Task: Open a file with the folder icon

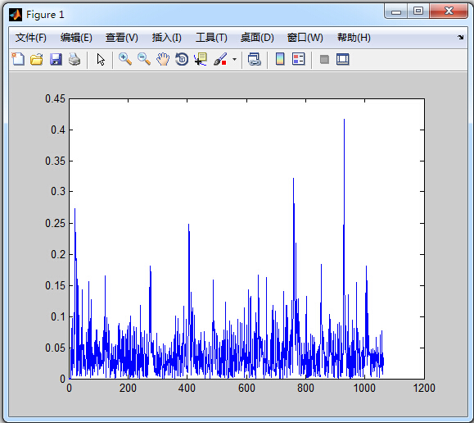Action: [x=37, y=59]
